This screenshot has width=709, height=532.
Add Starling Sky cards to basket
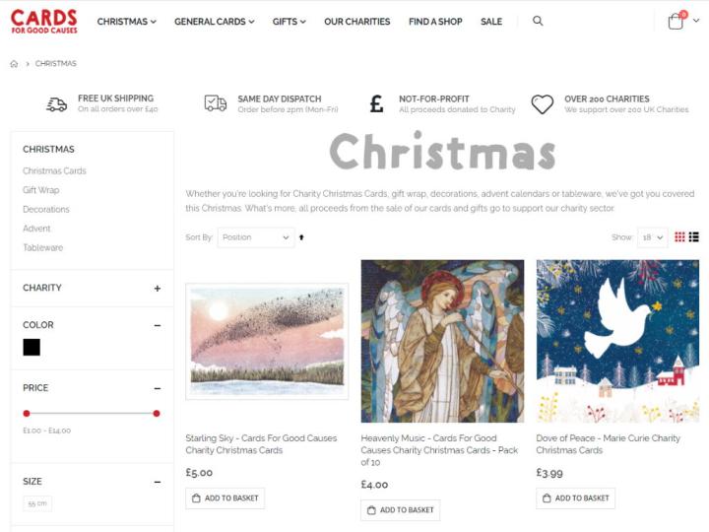[x=226, y=499]
